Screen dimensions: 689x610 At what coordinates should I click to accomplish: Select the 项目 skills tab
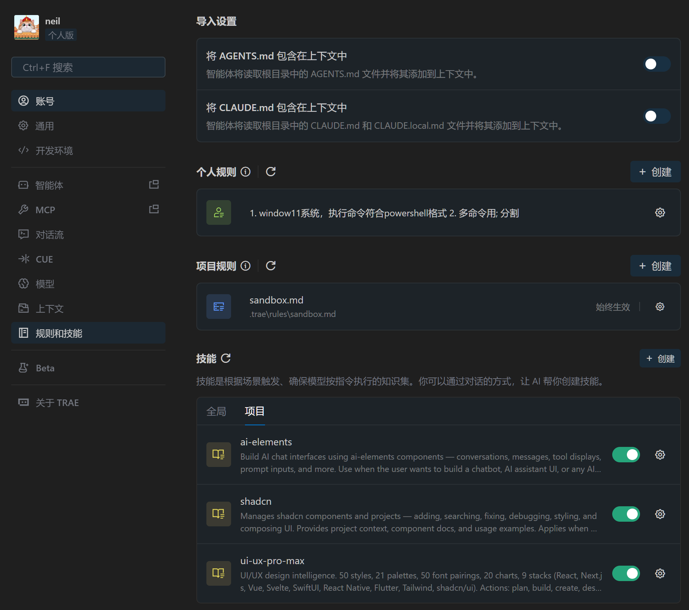coord(255,411)
